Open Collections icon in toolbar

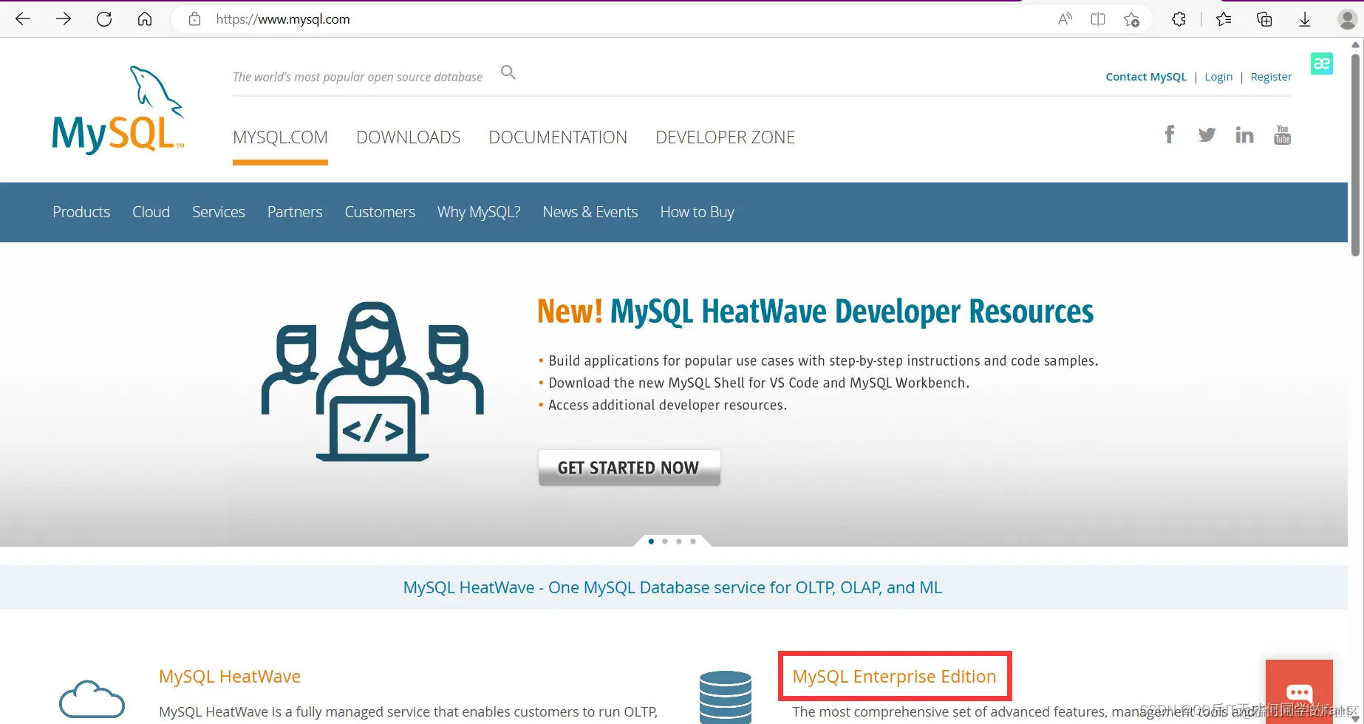[x=1264, y=19]
